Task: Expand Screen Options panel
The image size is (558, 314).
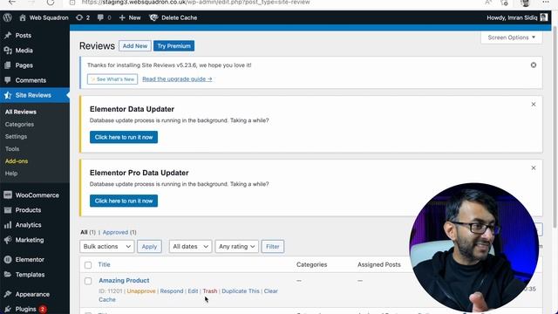Action: click(512, 38)
